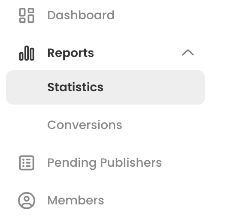Select the Reports bar chart icon
This screenshot has height=216, width=230.
coord(27,53)
